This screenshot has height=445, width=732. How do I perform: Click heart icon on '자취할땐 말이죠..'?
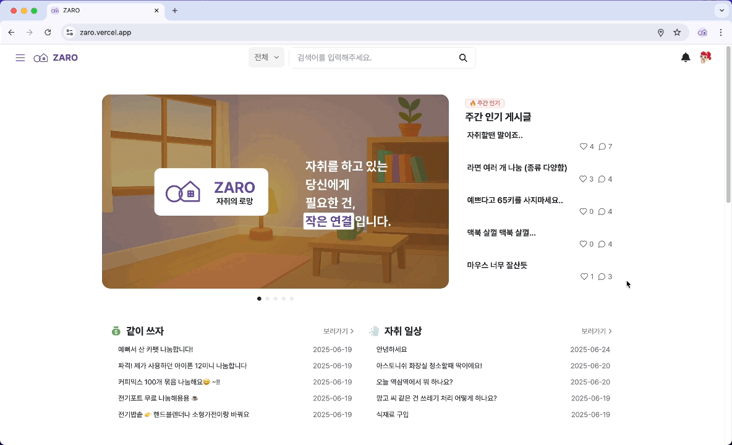[x=583, y=146]
